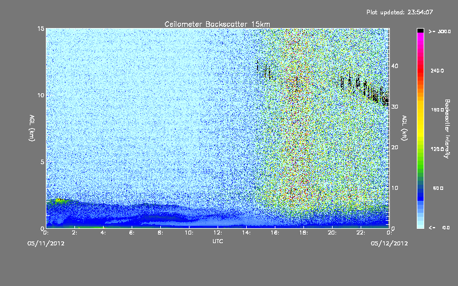Click the 'UTC' x-axis label
The image size is (458, 286).
[218, 241]
